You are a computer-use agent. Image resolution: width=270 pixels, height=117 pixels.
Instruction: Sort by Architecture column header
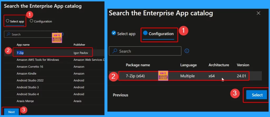pos(219,65)
